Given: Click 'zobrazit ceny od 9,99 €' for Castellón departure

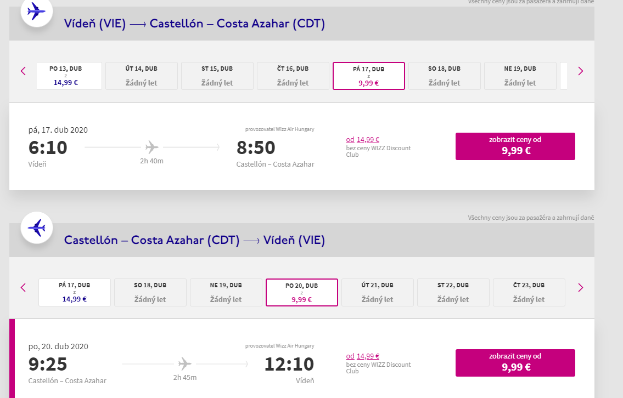Looking at the screenshot, I should tap(515, 363).
